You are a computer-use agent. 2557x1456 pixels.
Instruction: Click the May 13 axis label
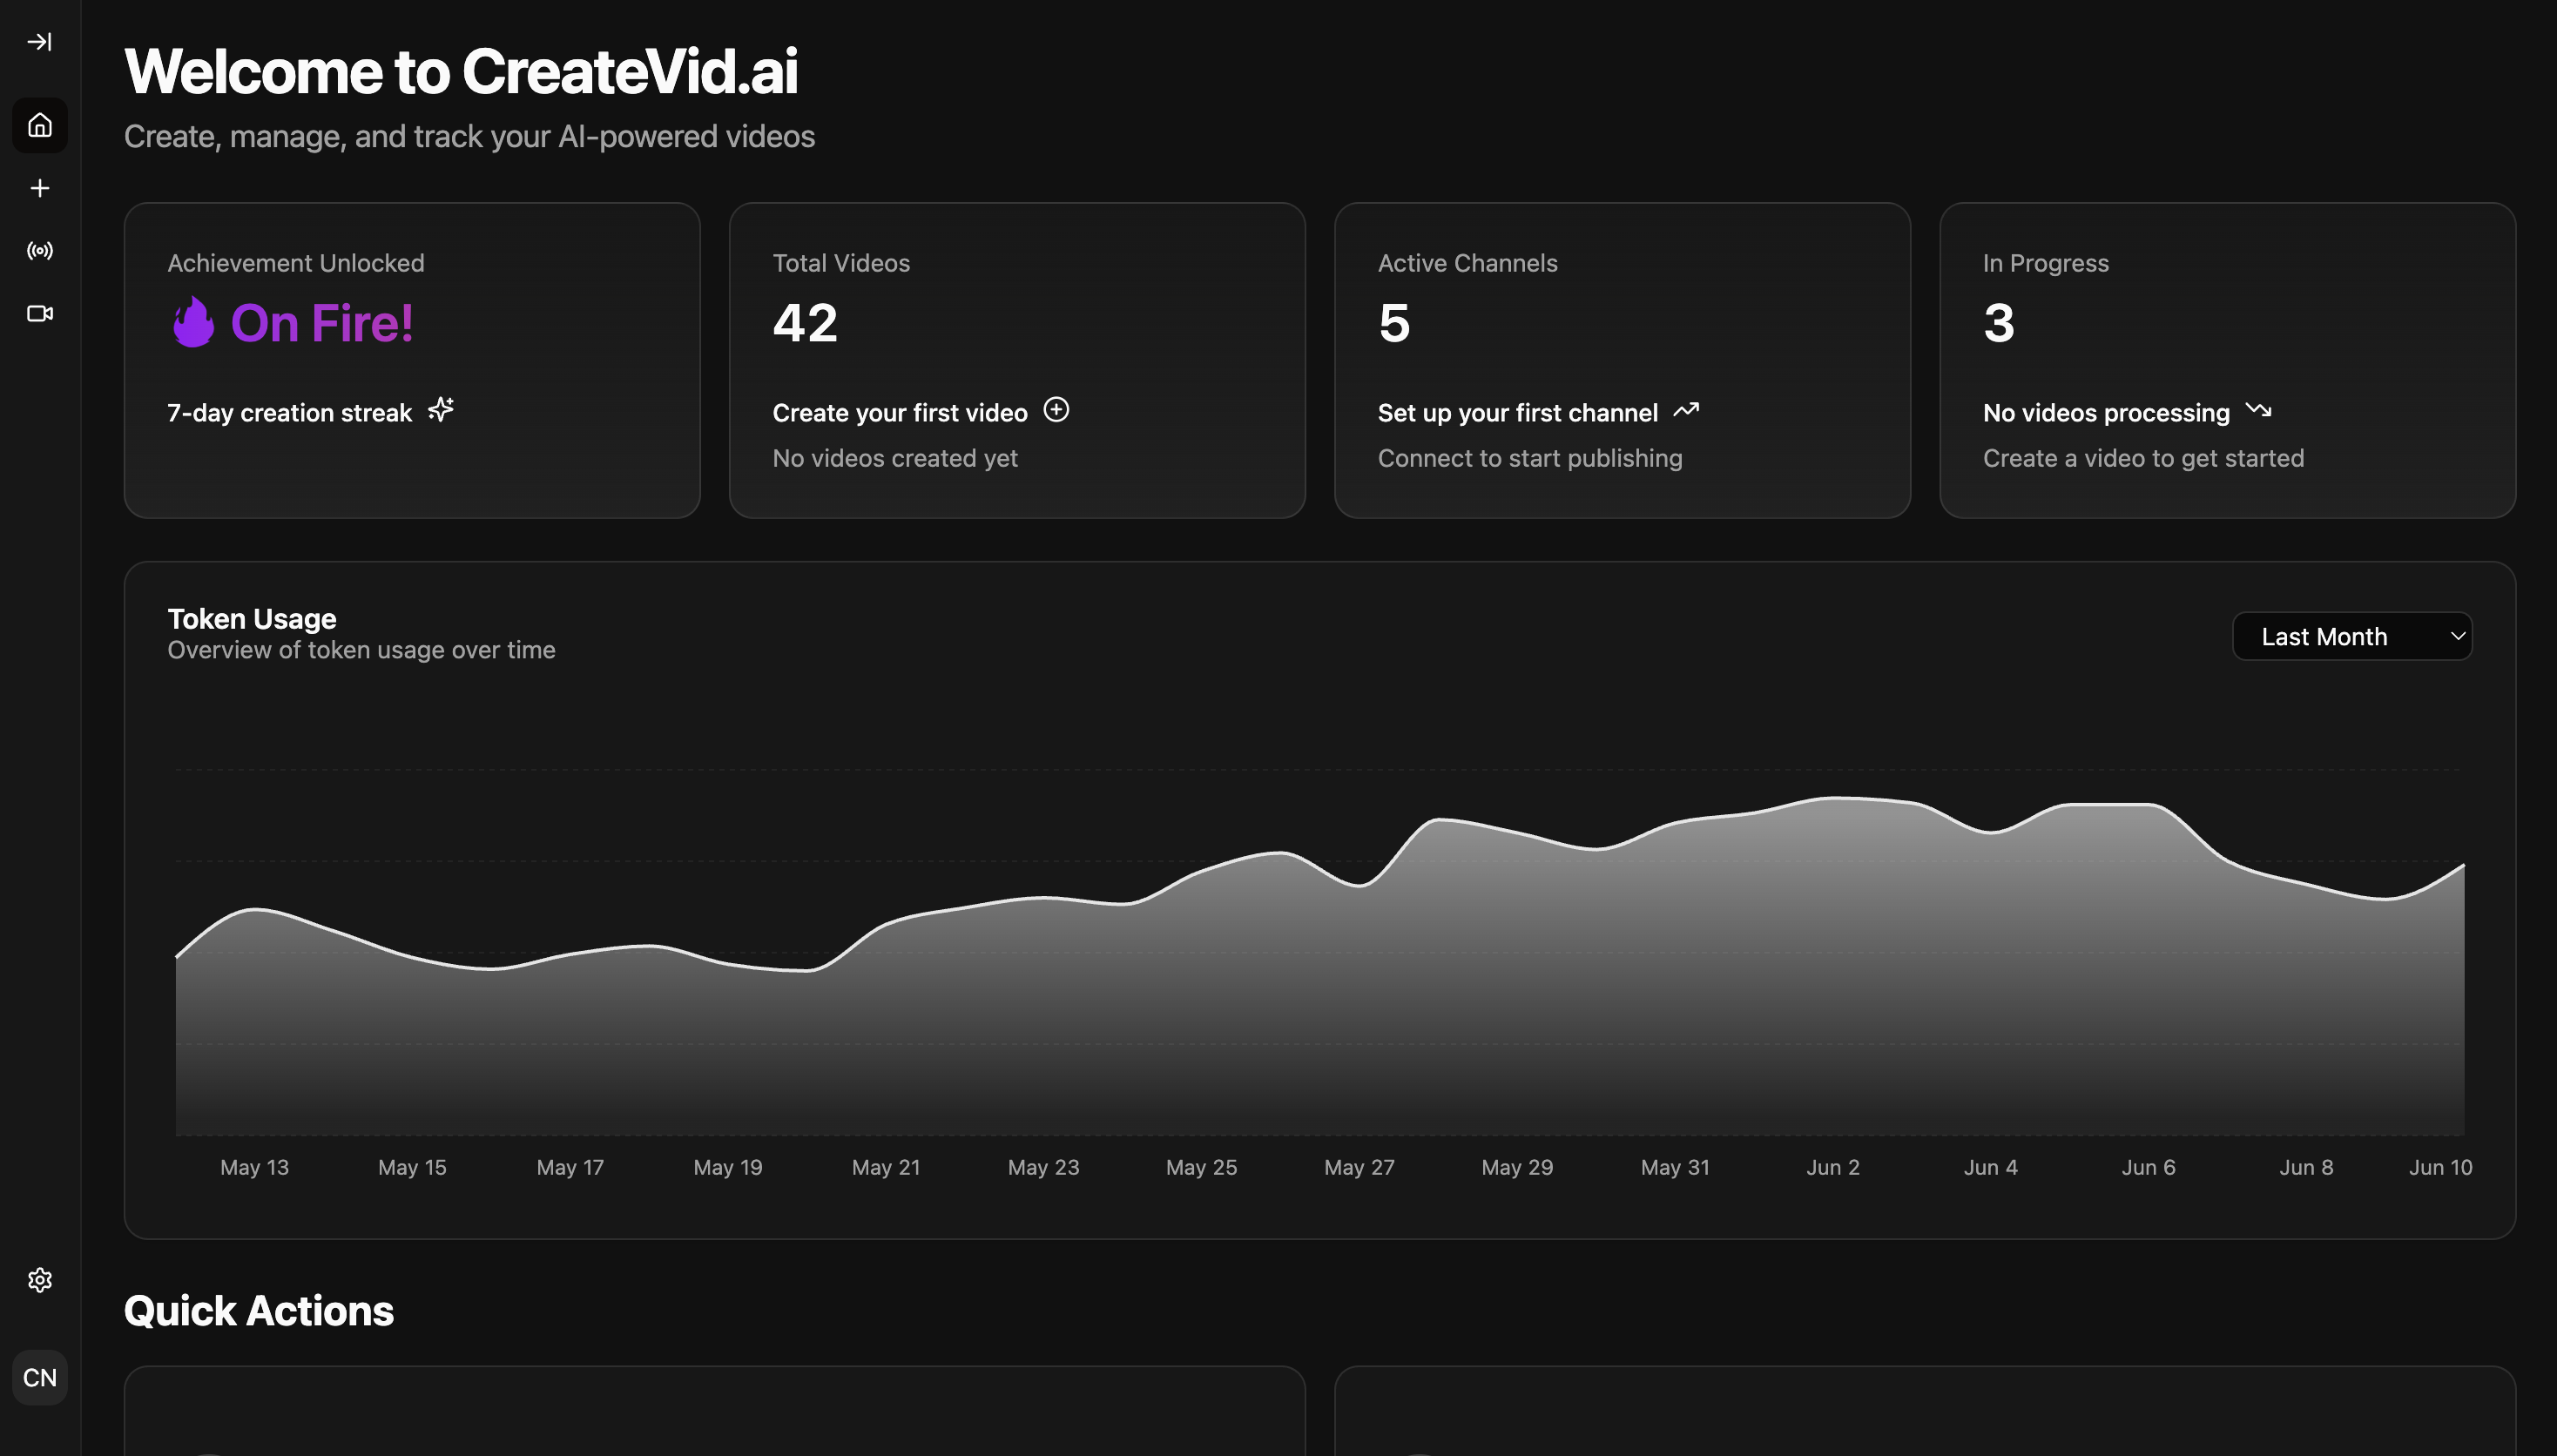[254, 1167]
